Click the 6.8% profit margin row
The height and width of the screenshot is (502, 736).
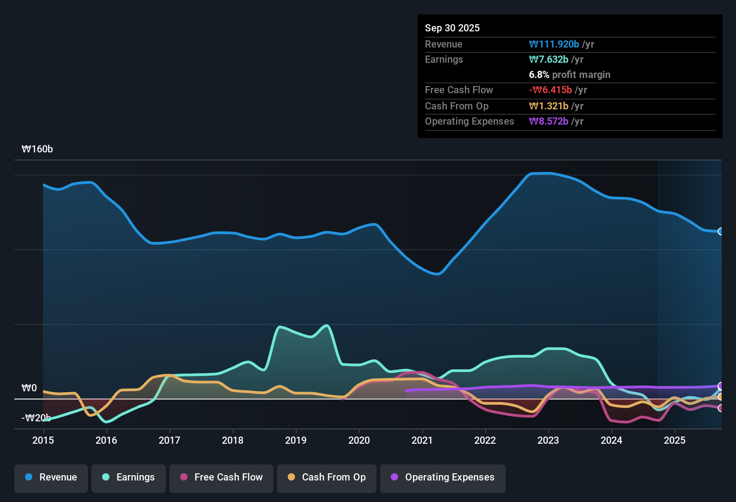[x=570, y=74]
